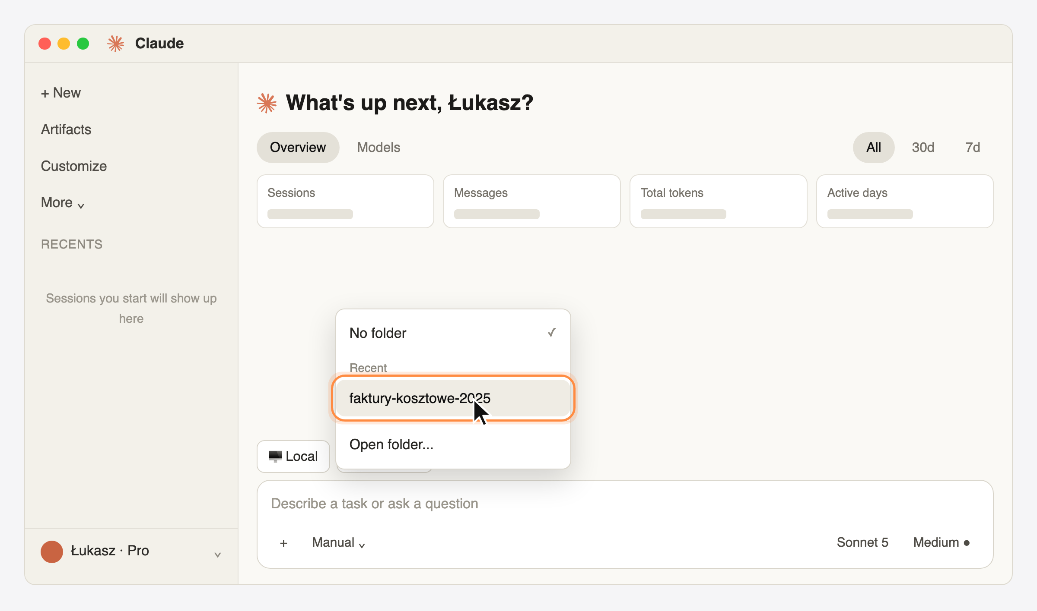
Task: Switch to the Overview tab
Action: pos(298,148)
